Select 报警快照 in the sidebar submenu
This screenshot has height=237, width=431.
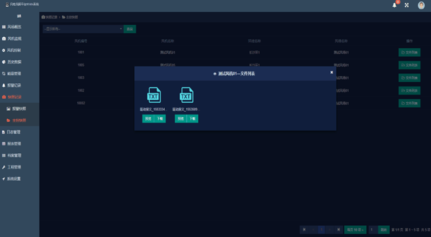(x=20, y=109)
